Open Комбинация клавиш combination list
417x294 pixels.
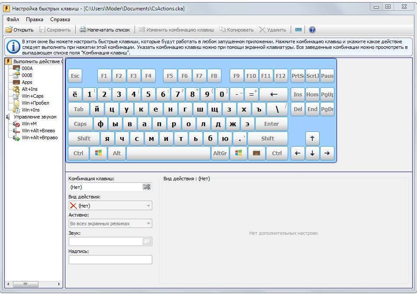point(110,187)
